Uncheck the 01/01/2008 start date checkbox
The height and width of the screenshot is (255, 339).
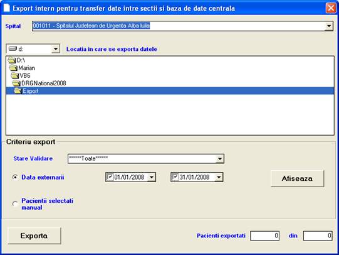[110, 177]
